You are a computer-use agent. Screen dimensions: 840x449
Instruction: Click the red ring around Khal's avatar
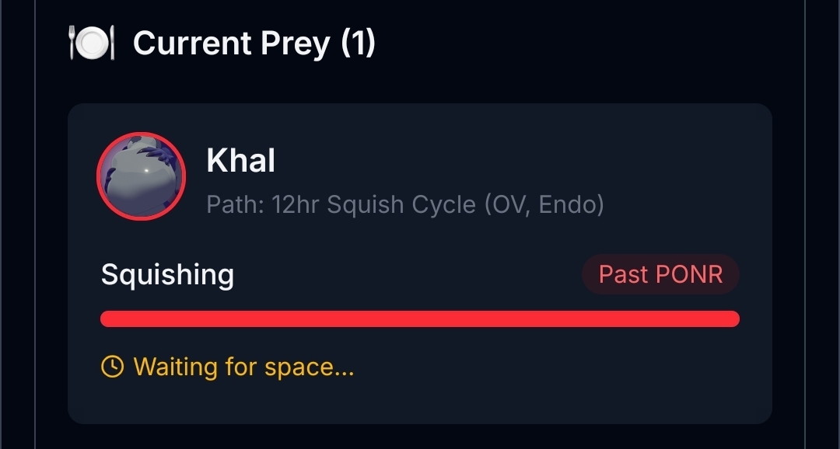(x=99, y=176)
